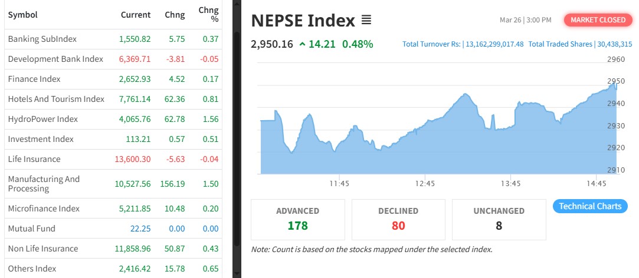
Task: Click the Unchanged stocks count box
Action: tap(499, 219)
